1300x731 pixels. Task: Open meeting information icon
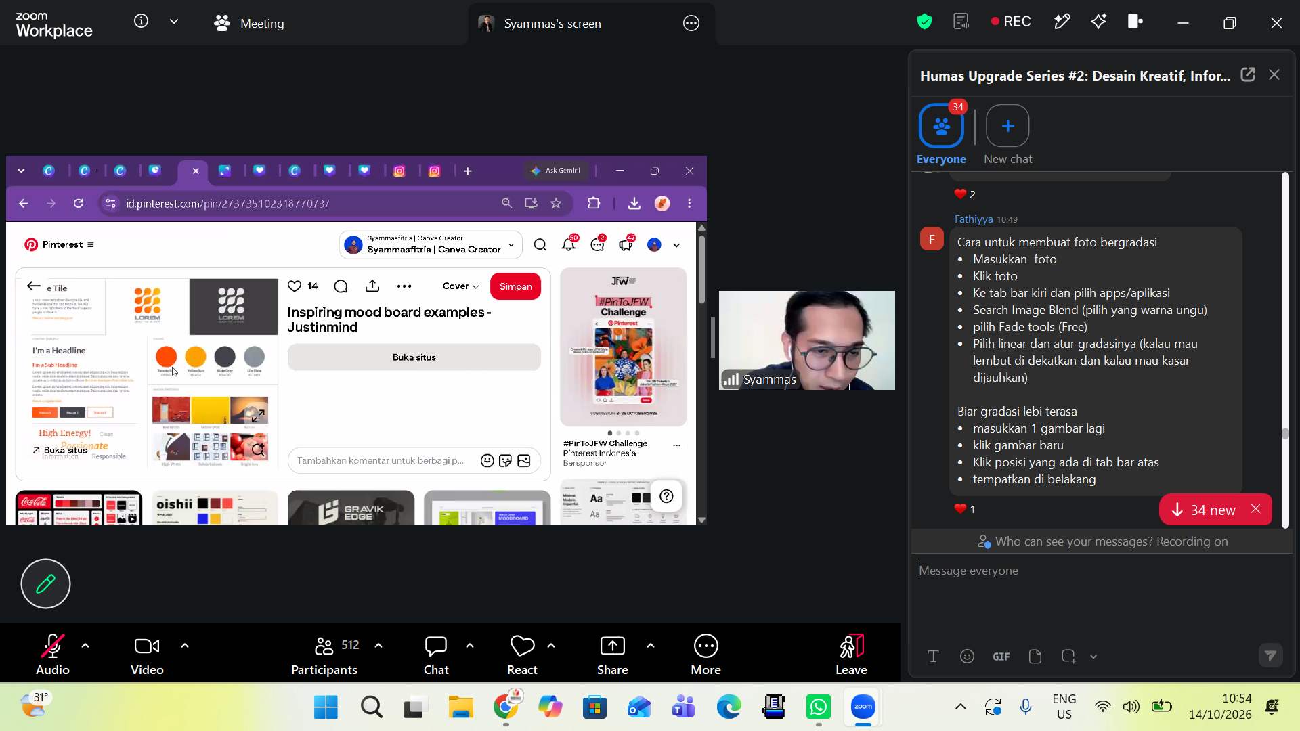[141, 21]
